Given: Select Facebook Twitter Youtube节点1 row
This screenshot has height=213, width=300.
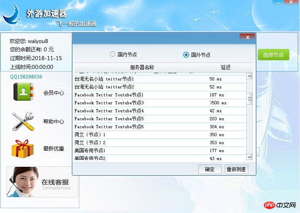Looking at the screenshot, I should pos(161,95).
